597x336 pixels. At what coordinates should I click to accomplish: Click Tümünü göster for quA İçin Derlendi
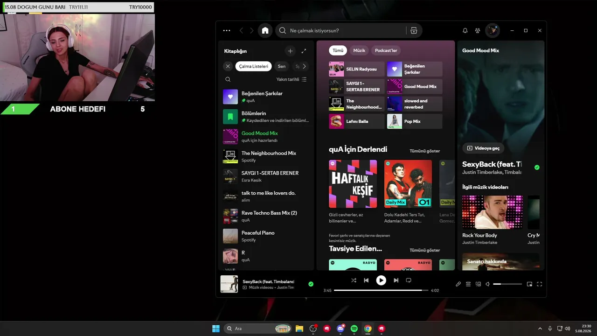coord(425,151)
